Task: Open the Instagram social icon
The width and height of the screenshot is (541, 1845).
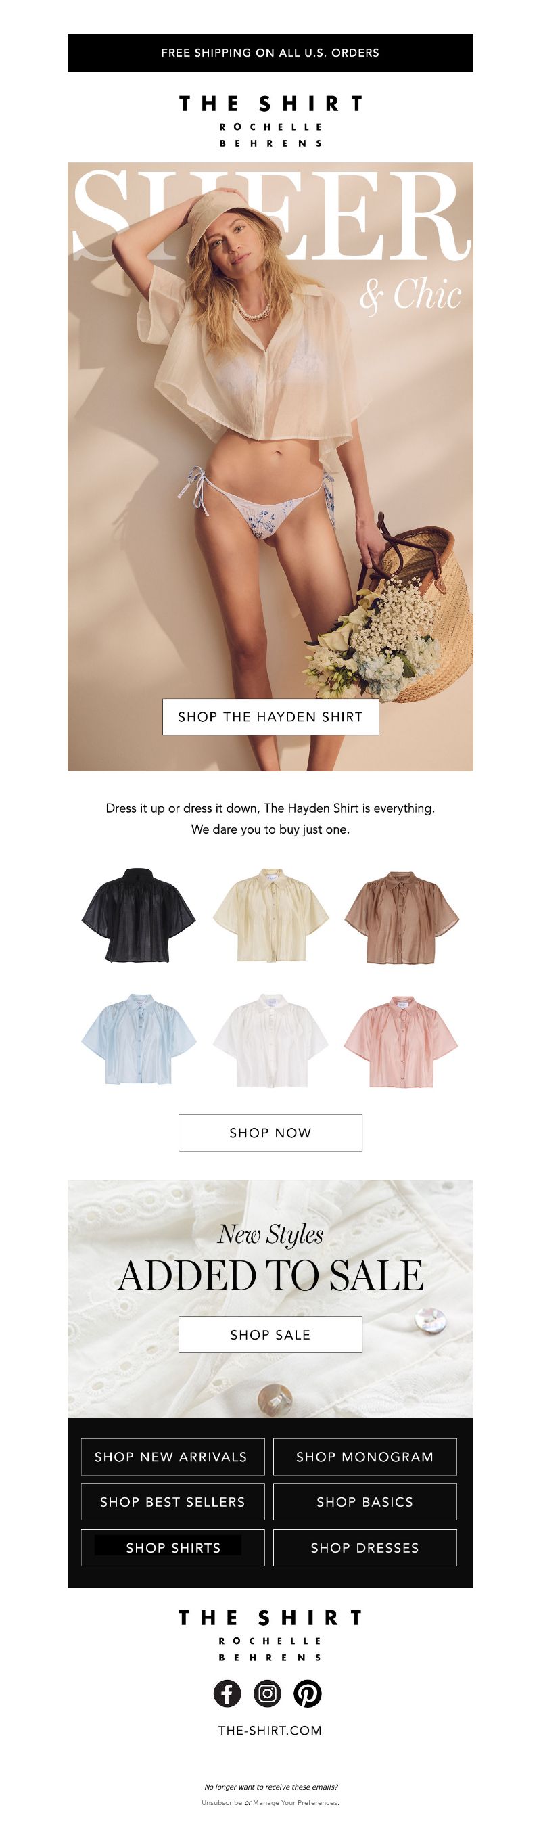Action: [268, 1693]
